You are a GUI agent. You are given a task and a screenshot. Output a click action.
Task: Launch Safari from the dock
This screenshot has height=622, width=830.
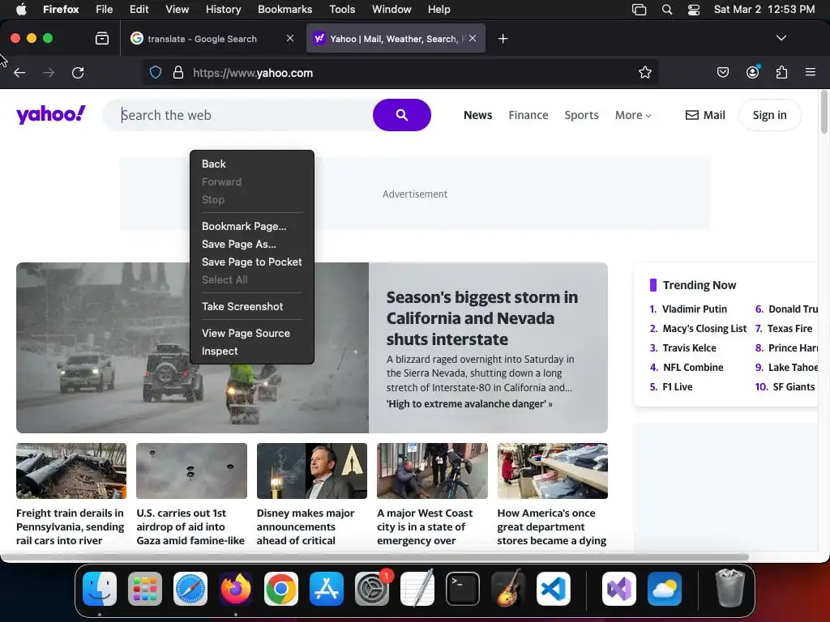coord(190,589)
